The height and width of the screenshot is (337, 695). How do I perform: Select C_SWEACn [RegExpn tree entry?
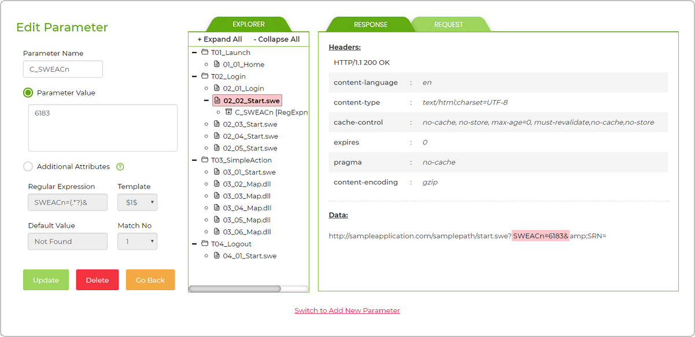tap(271, 112)
